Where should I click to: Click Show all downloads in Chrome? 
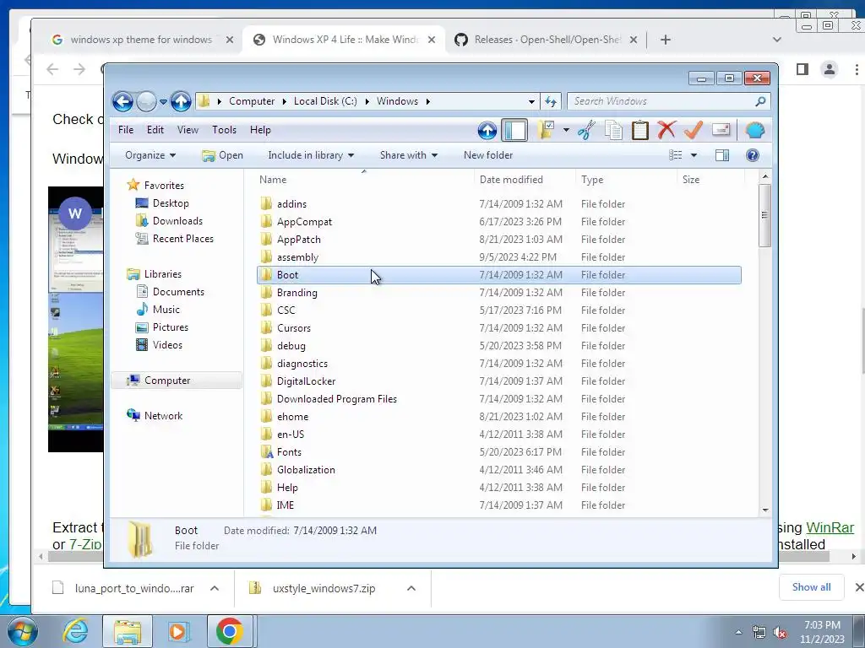[811, 587]
